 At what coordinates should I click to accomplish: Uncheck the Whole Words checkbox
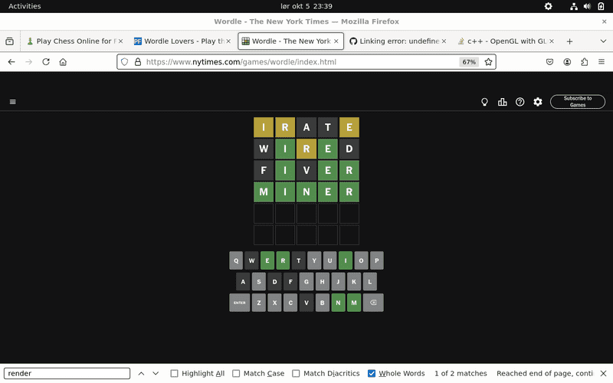click(372, 374)
